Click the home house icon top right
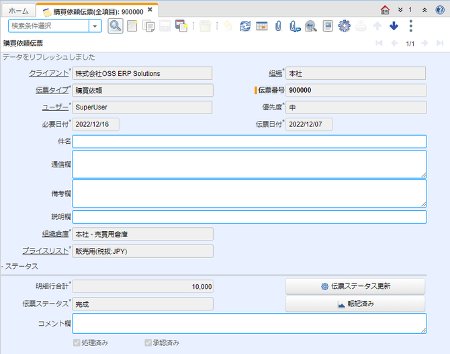The height and width of the screenshot is (354, 450). click(x=385, y=10)
